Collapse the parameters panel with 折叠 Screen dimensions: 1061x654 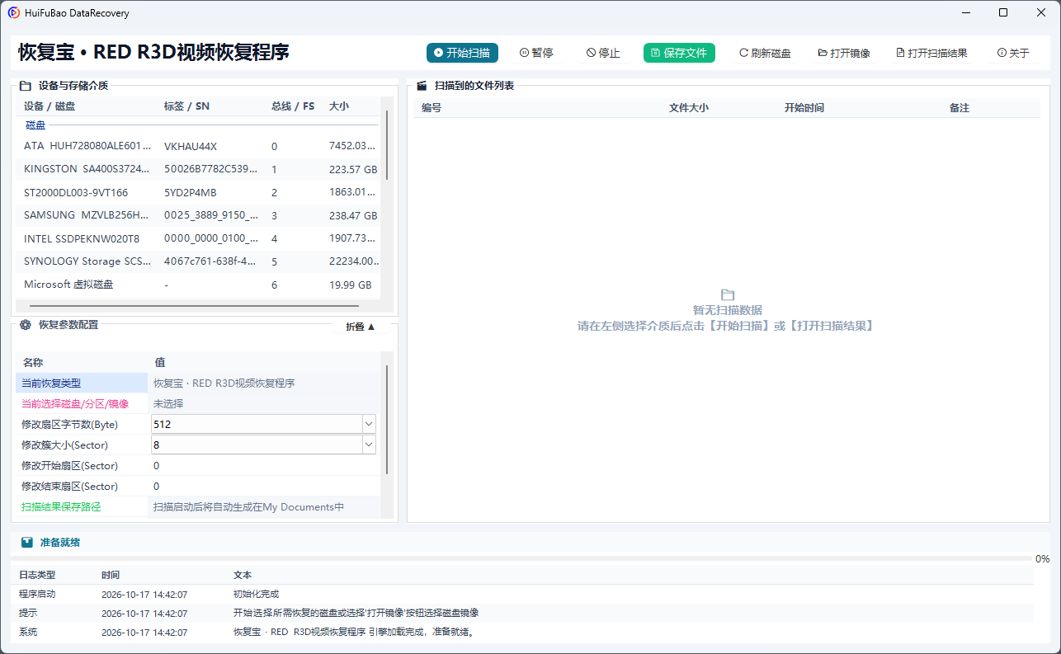point(361,327)
